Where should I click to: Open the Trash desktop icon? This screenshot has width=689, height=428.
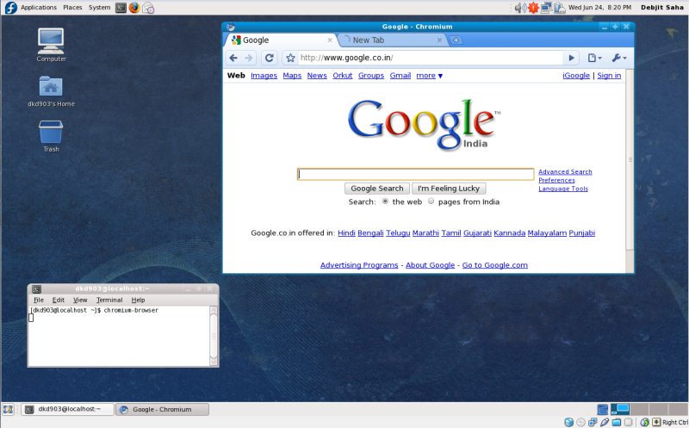coord(51,134)
